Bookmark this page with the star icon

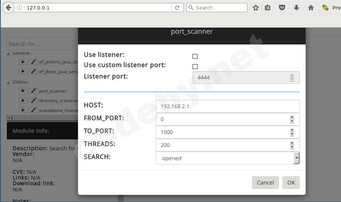256,8
